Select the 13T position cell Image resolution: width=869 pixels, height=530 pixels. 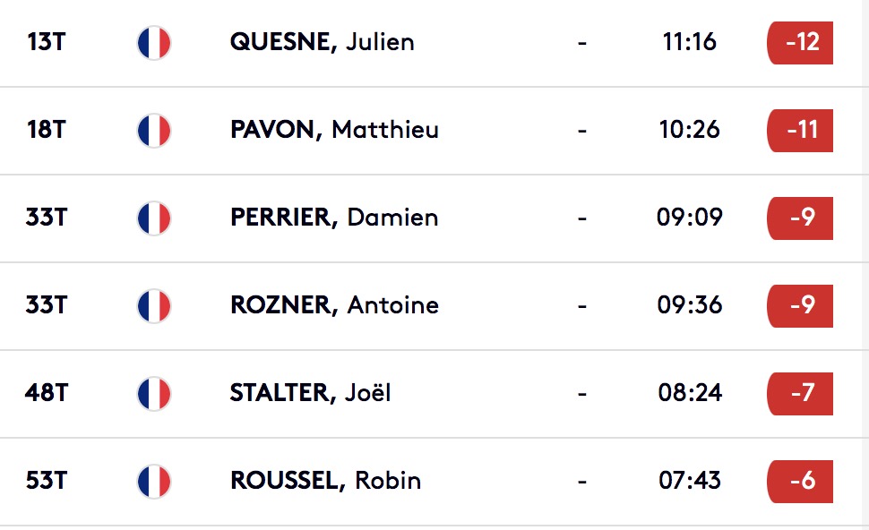click(x=47, y=42)
